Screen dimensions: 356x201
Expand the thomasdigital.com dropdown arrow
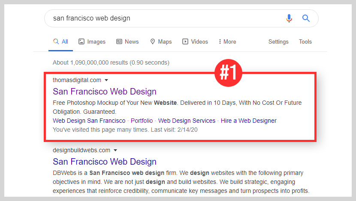click(106, 80)
